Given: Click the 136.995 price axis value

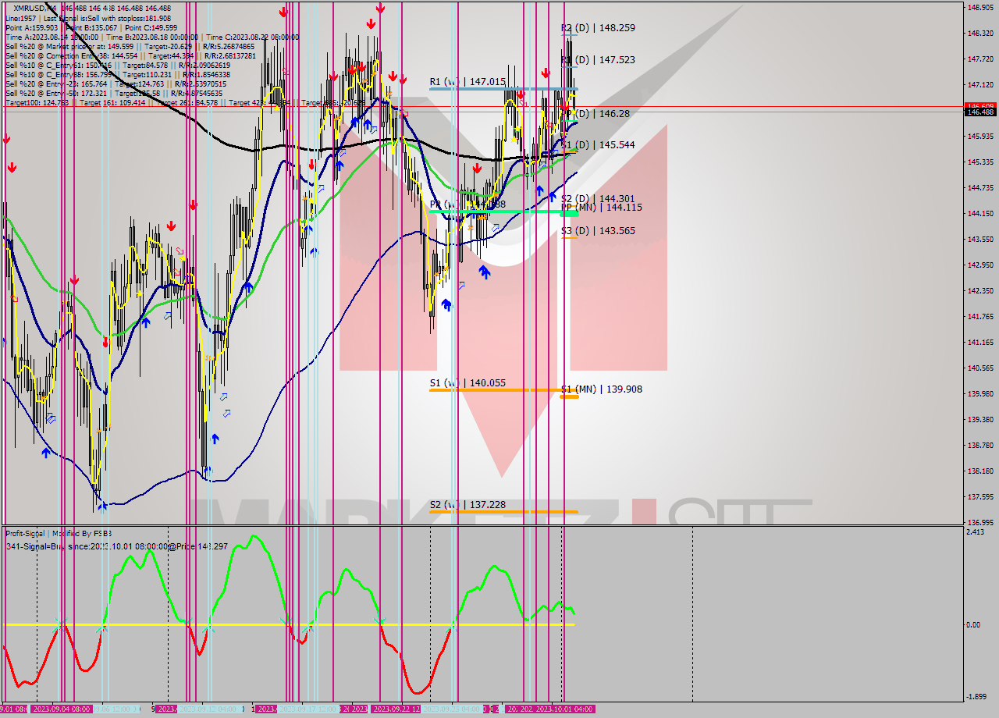Looking at the screenshot, I should pyautogui.click(x=980, y=522).
